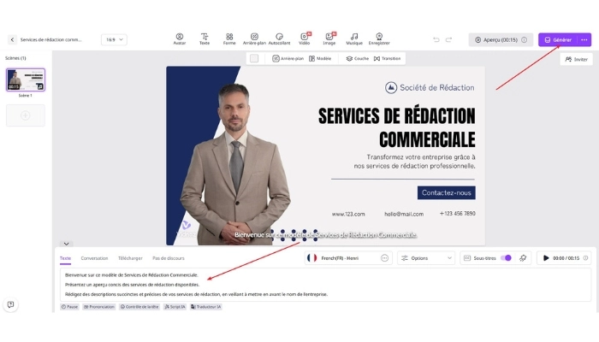Open the Autocollant sticker tool
The width and height of the screenshot is (599, 342).
click(x=279, y=39)
